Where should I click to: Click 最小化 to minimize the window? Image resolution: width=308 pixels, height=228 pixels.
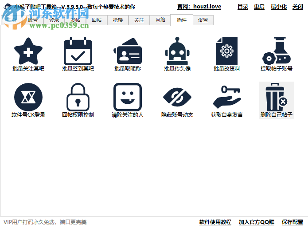coord(279,7)
